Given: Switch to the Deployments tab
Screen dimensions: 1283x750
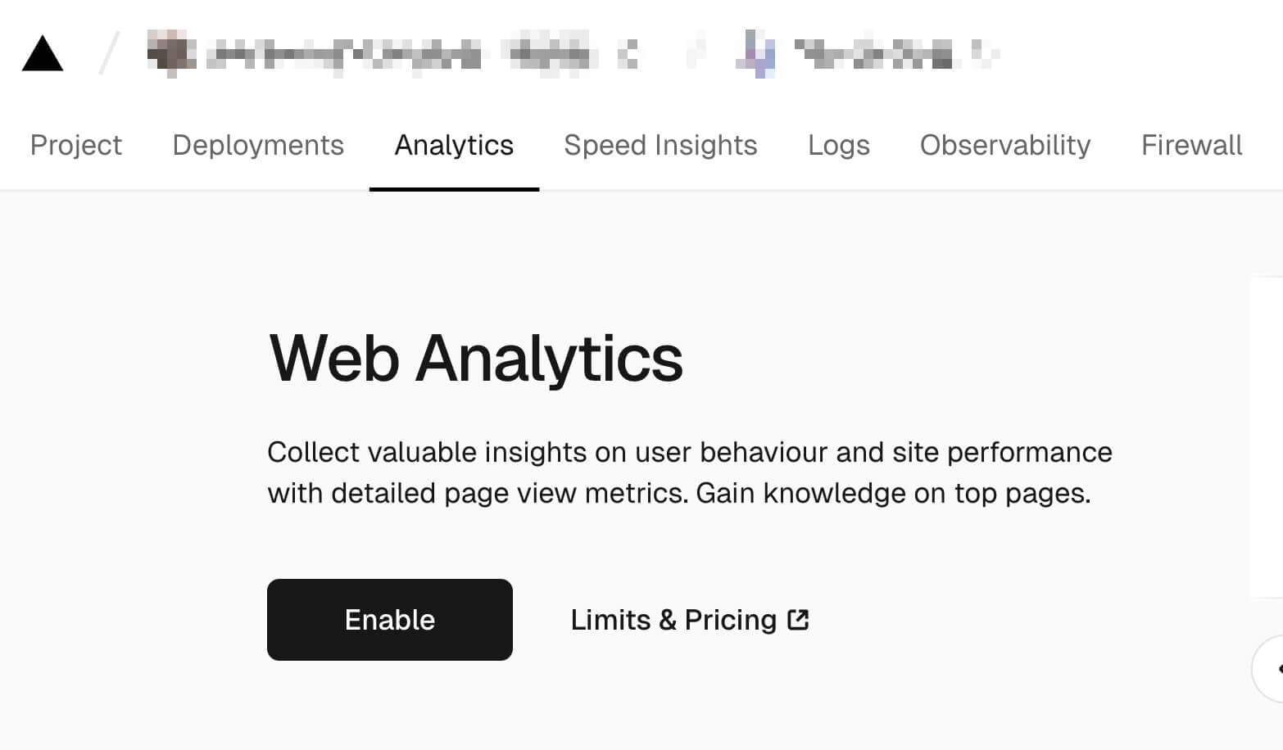Looking at the screenshot, I should 258,145.
